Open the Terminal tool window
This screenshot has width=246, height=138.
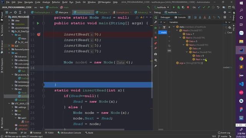click(x=35, y=133)
